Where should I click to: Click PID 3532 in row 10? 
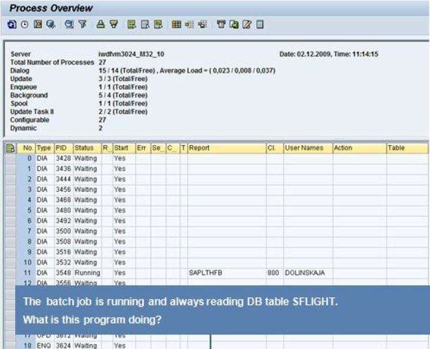64,263
